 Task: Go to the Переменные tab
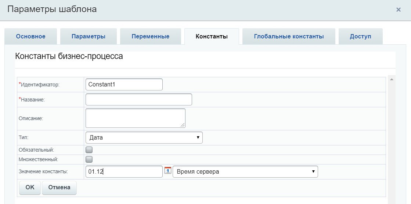click(151, 37)
